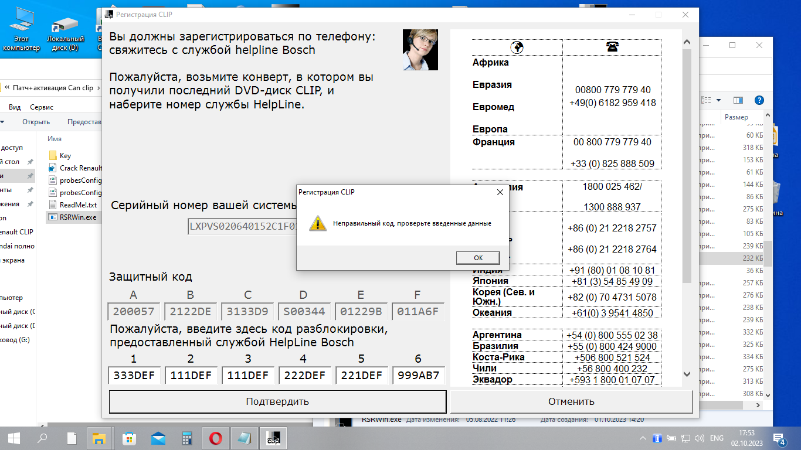
Task: Open the Вид menu in Explorer
Action: coord(15,107)
